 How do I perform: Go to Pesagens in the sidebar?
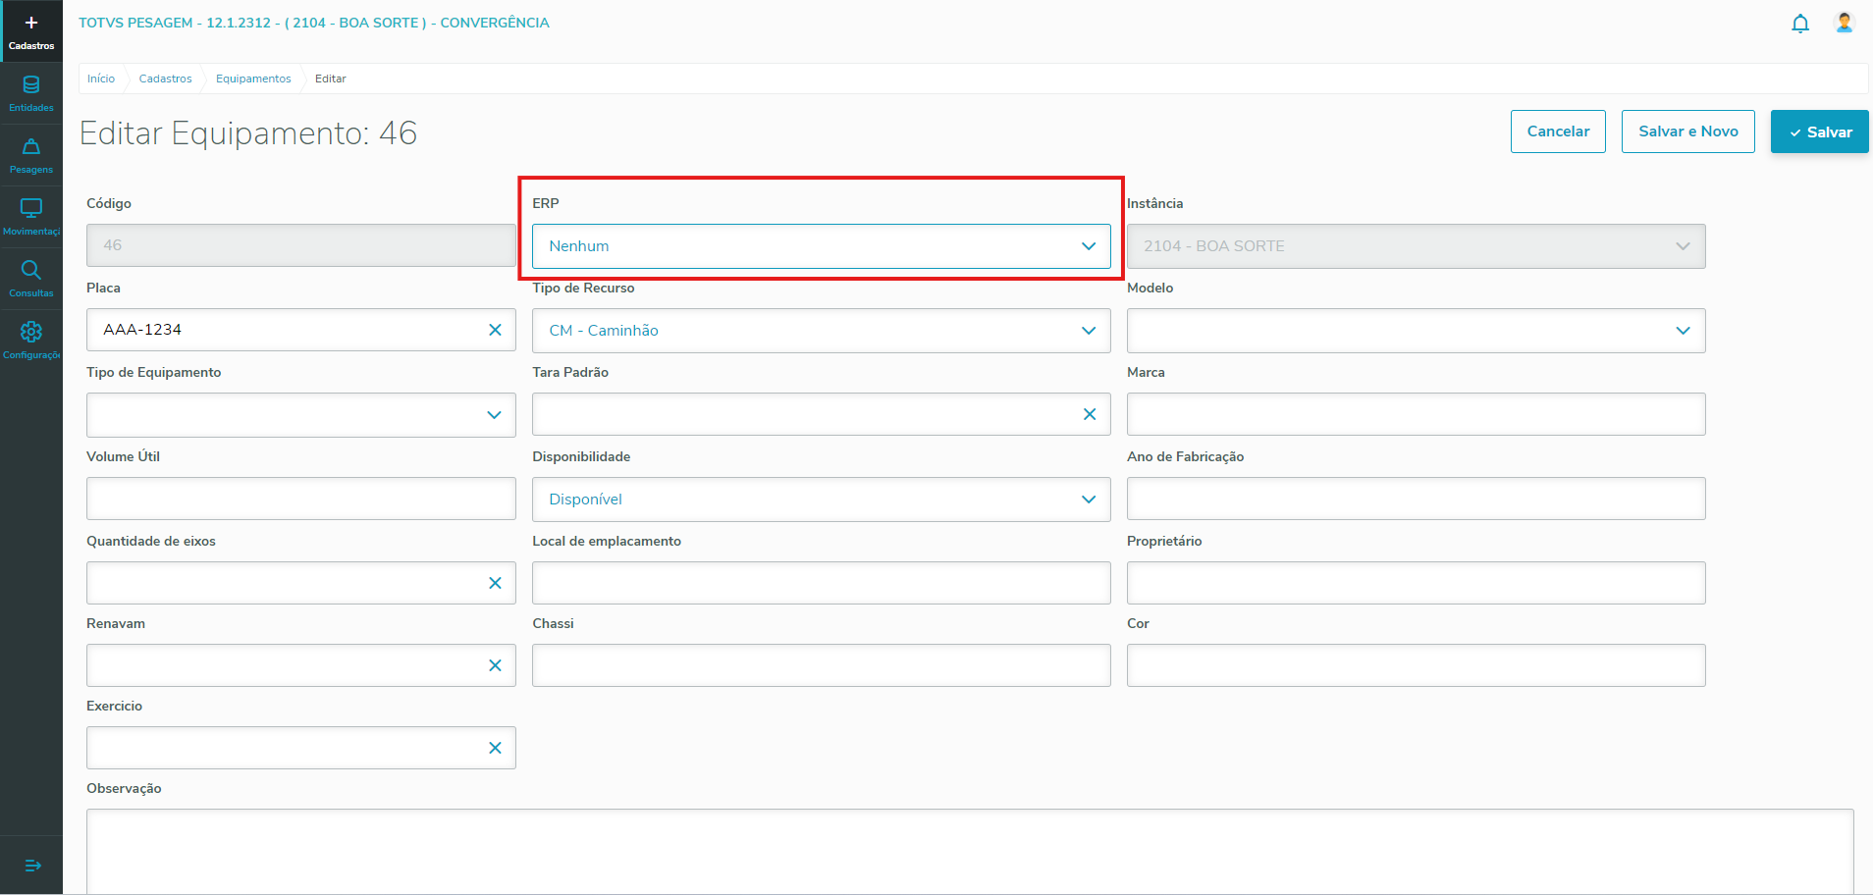tap(31, 155)
